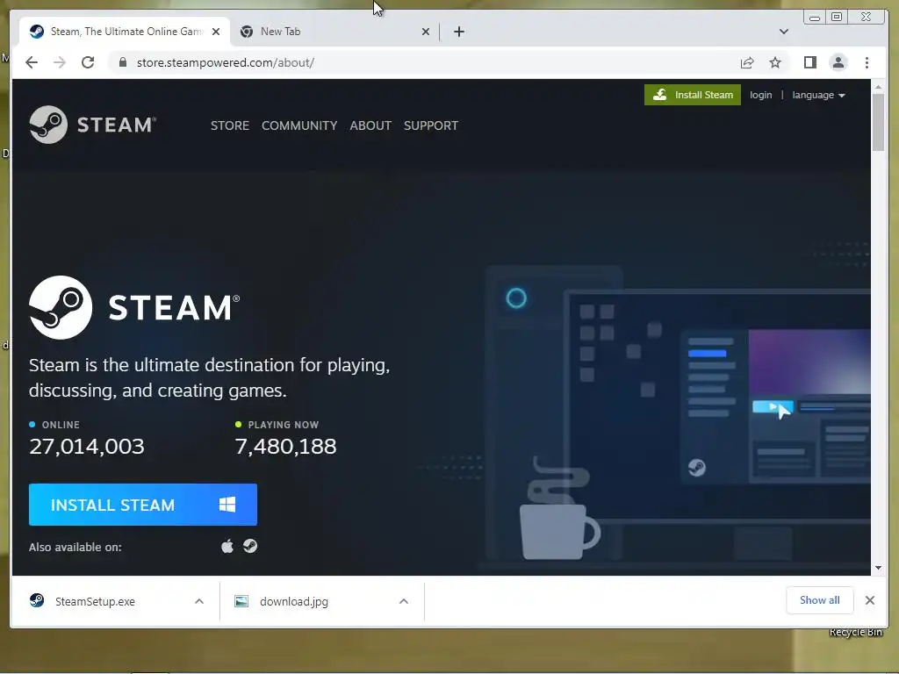Screen dimensions: 899x674
Task: Expand download.jpg download options
Action: click(404, 601)
